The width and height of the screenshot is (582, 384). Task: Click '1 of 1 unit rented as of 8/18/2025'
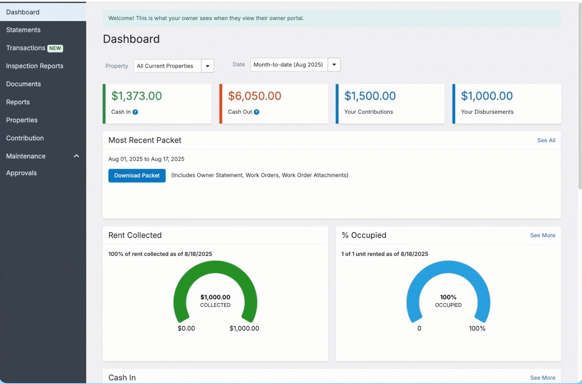coord(385,254)
